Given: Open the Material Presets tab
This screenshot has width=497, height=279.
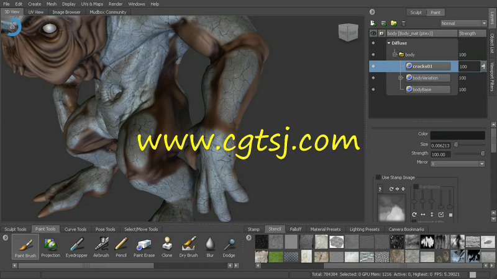Looking at the screenshot, I should click(325, 229).
